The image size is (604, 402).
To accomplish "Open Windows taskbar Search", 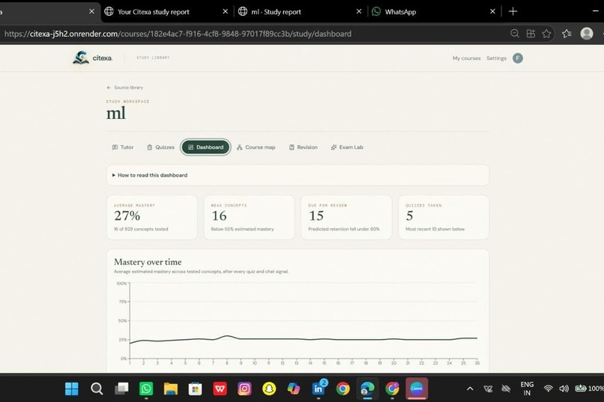I will [97, 389].
